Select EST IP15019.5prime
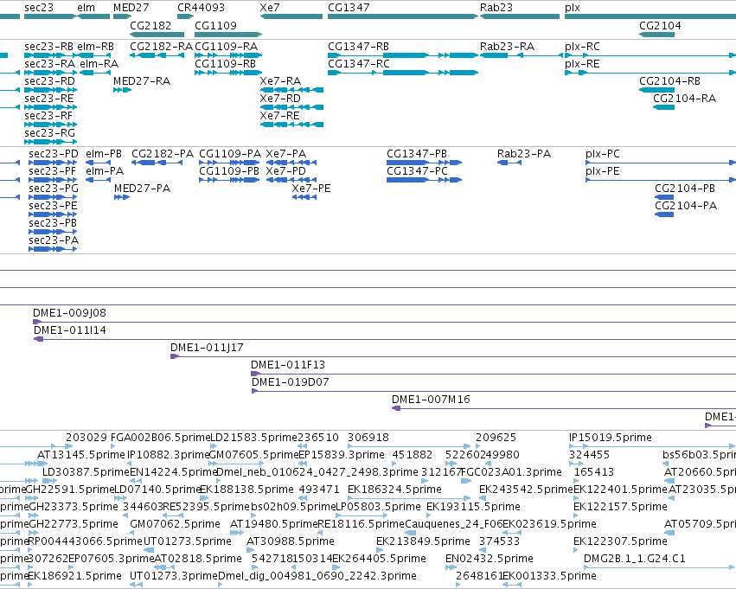The width and height of the screenshot is (736, 589). (x=611, y=438)
